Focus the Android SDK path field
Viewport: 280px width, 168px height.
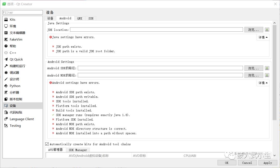[160, 68]
